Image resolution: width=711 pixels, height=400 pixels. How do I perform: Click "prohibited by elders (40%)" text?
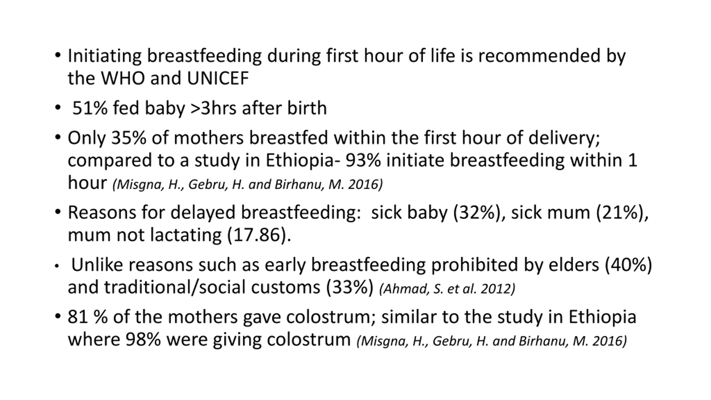click(541, 265)
